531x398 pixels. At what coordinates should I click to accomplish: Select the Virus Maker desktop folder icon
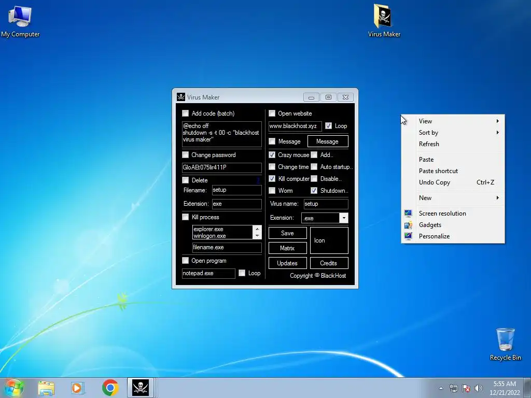coord(384,21)
